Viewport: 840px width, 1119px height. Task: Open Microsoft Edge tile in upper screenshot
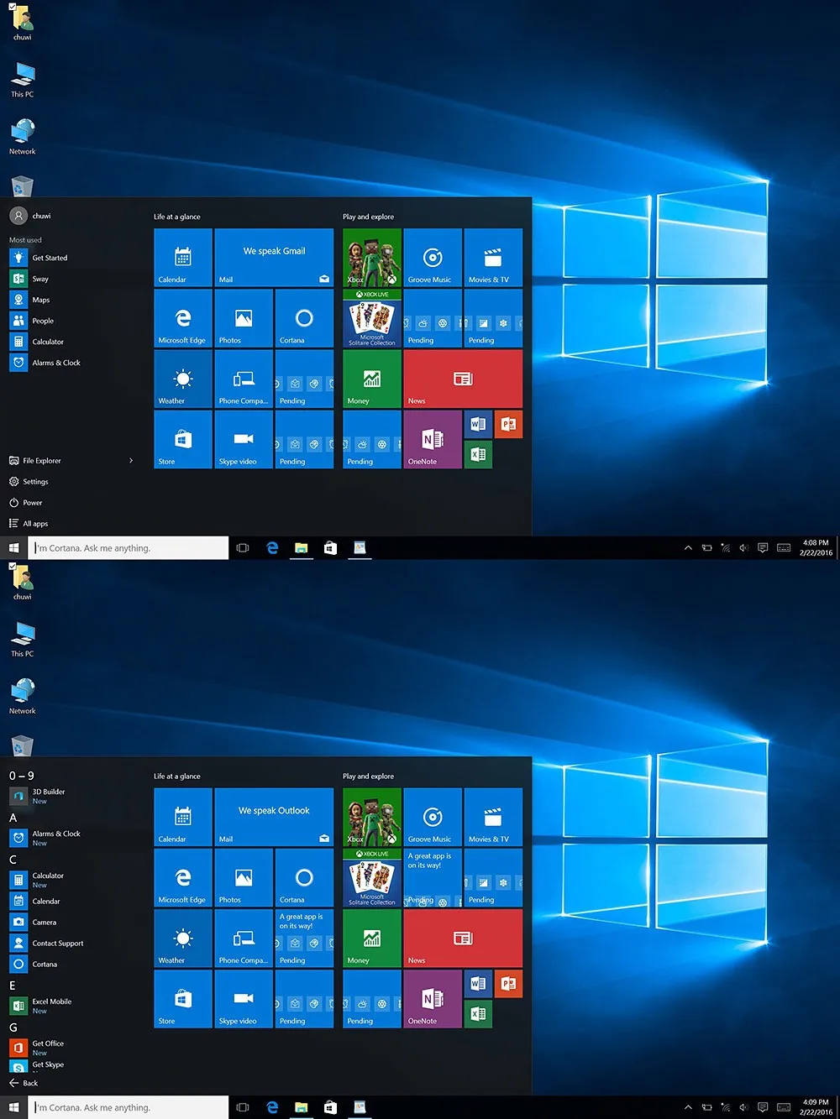[183, 318]
